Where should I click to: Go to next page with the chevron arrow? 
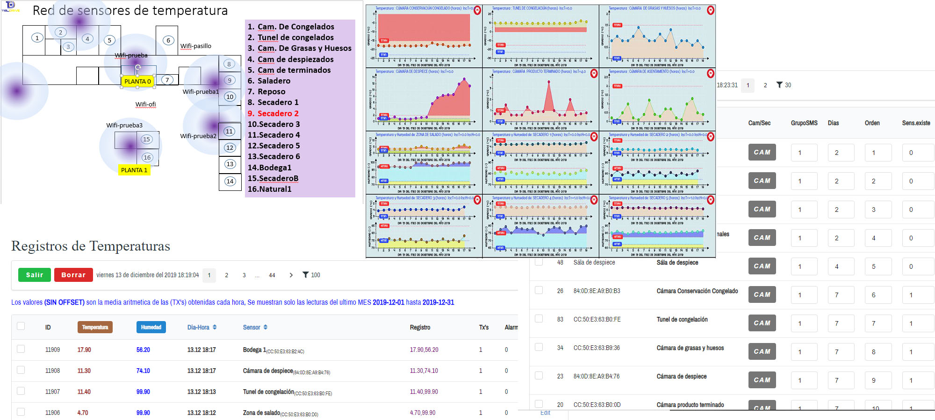click(x=291, y=275)
